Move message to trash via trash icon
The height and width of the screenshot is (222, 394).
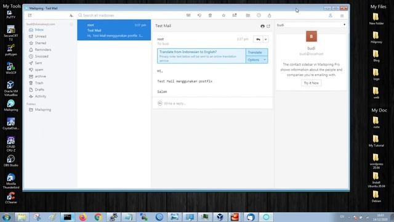point(211,15)
